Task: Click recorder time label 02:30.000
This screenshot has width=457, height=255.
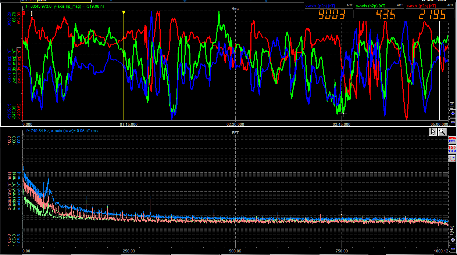Action: pyautogui.click(x=236, y=124)
